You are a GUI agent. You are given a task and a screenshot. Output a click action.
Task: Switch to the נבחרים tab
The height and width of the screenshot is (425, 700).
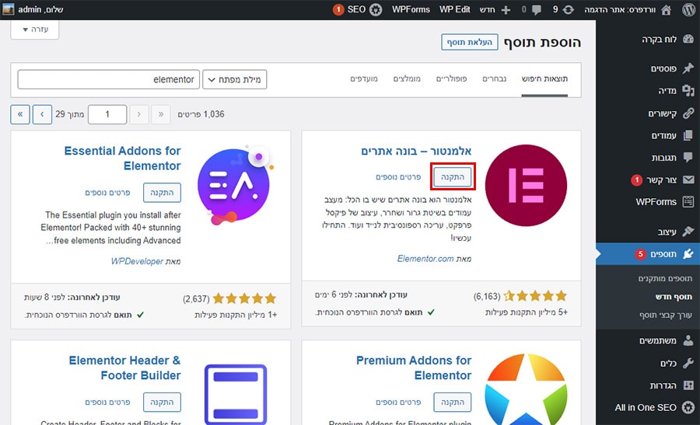[494, 79]
